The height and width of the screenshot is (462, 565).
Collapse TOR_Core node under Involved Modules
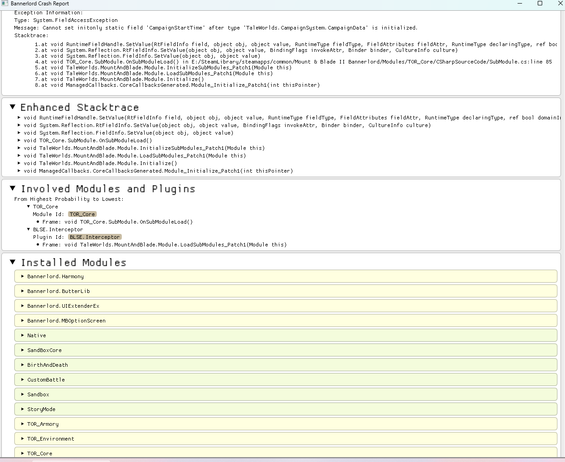pos(29,207)
